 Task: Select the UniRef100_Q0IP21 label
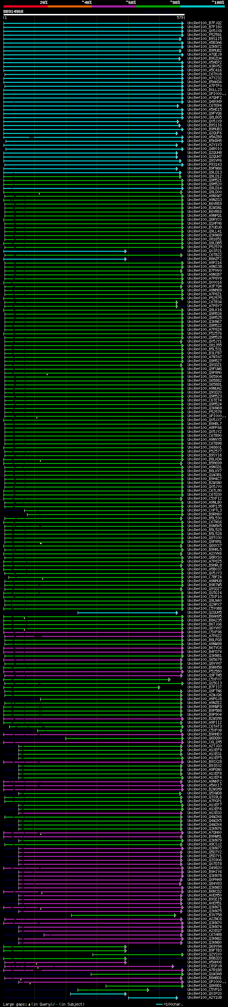(204, 251)
